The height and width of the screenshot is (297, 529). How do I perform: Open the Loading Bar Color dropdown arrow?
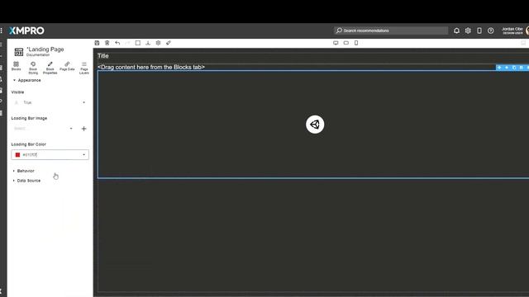tap(84, 155)
